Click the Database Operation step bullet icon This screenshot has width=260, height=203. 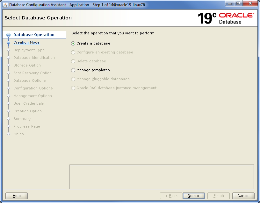pos(9,35)
